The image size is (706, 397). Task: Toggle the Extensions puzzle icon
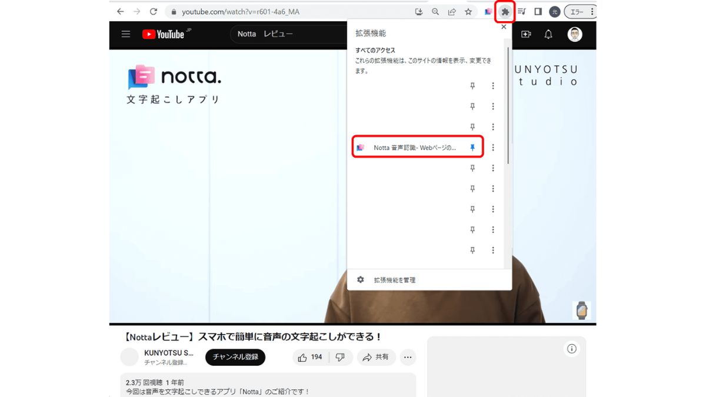click(x=505, y=12)
